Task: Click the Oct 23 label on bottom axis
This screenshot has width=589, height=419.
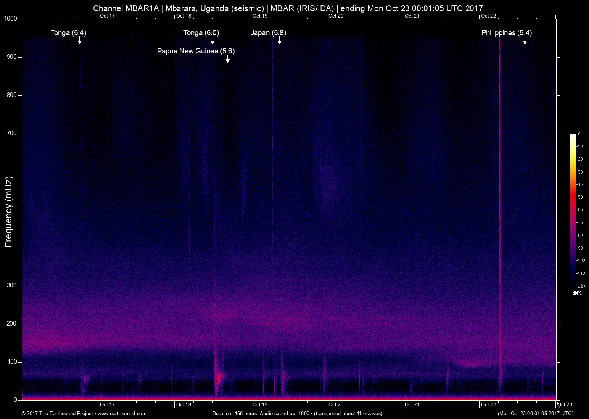Action: pyautogui.click(x=565, y=405)
